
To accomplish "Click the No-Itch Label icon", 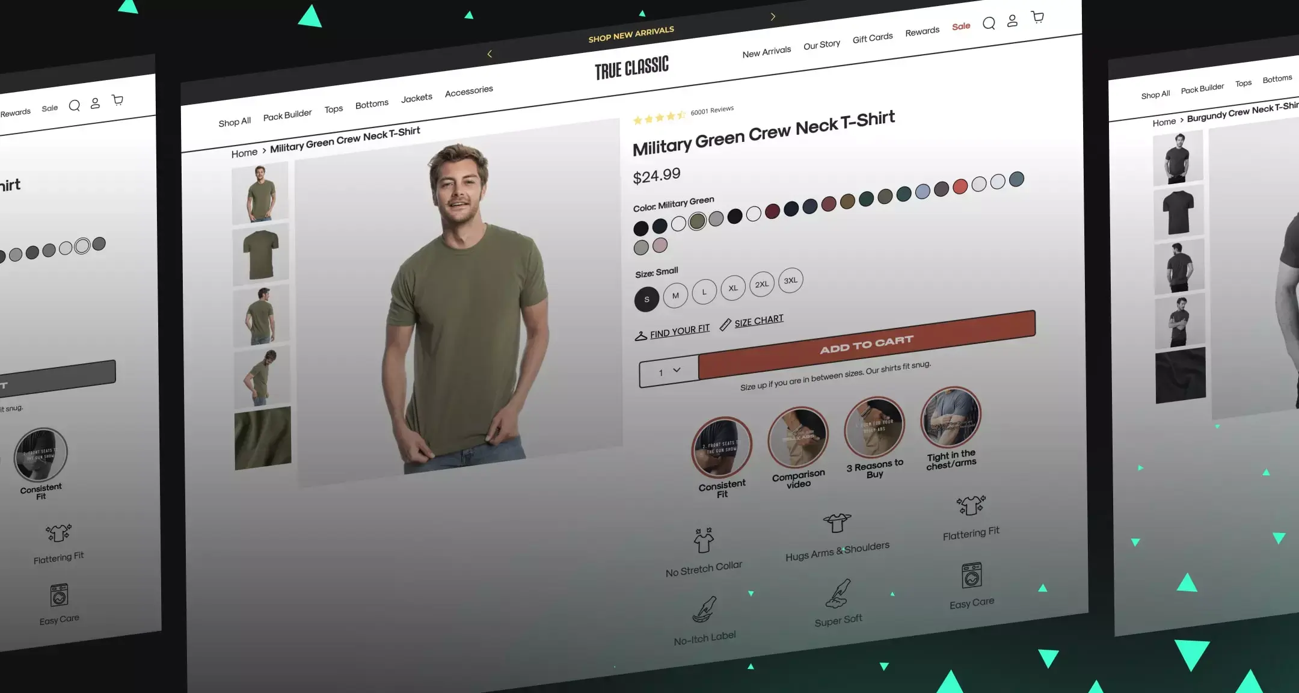I will (704, 609).
